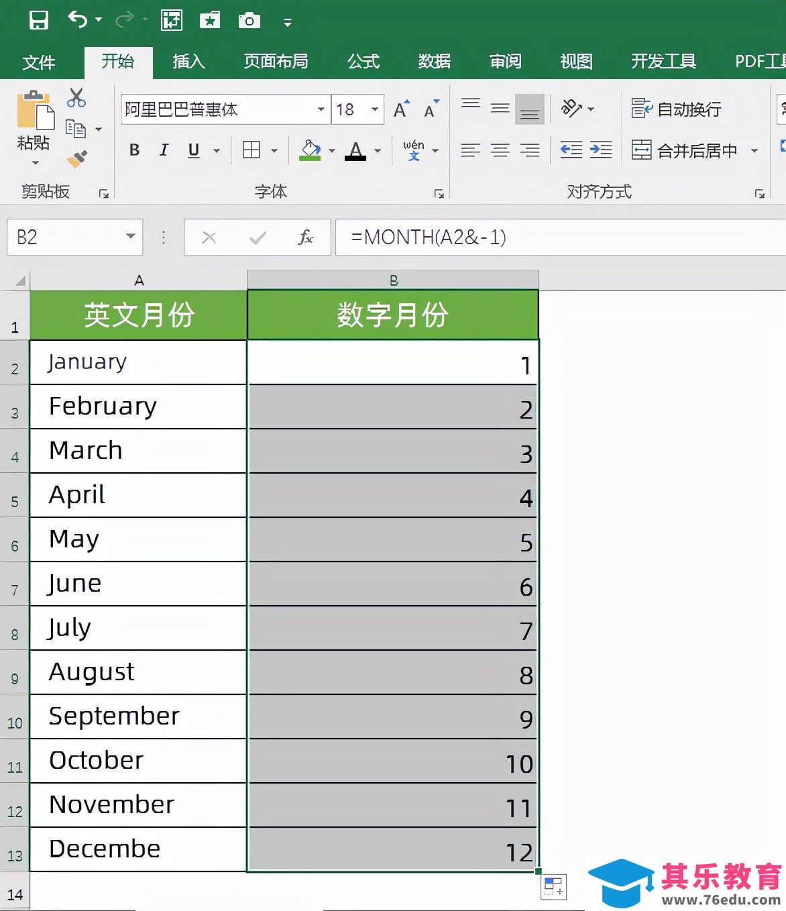Set middle vertical alignment

pos(500,108)
